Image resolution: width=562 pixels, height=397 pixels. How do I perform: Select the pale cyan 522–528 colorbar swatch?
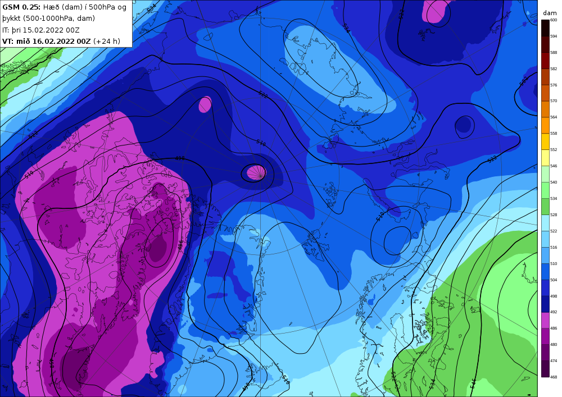click(x=545, y=223)
